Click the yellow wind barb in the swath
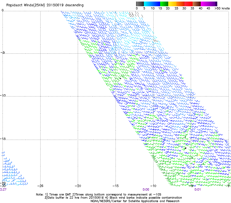The width and height of the screenshot is (231, 203). click(x=199, y=155)
